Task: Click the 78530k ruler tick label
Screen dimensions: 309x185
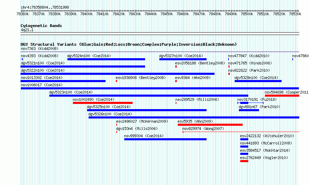Action: (295, 14)
